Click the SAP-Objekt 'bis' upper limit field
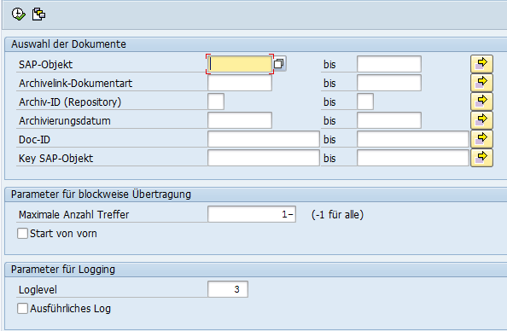This screenshot has width=507, height=331. click(389, 64)
